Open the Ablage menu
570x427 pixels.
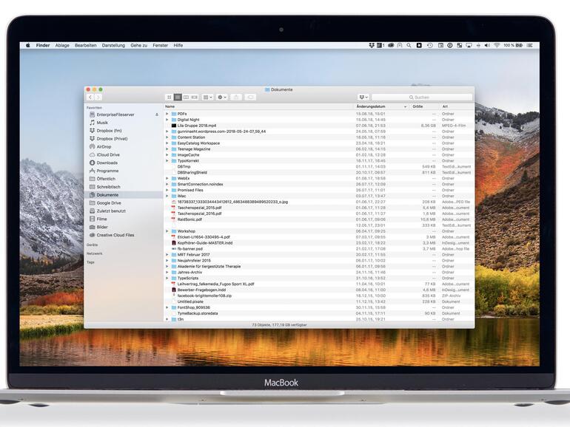click(62, 45)
